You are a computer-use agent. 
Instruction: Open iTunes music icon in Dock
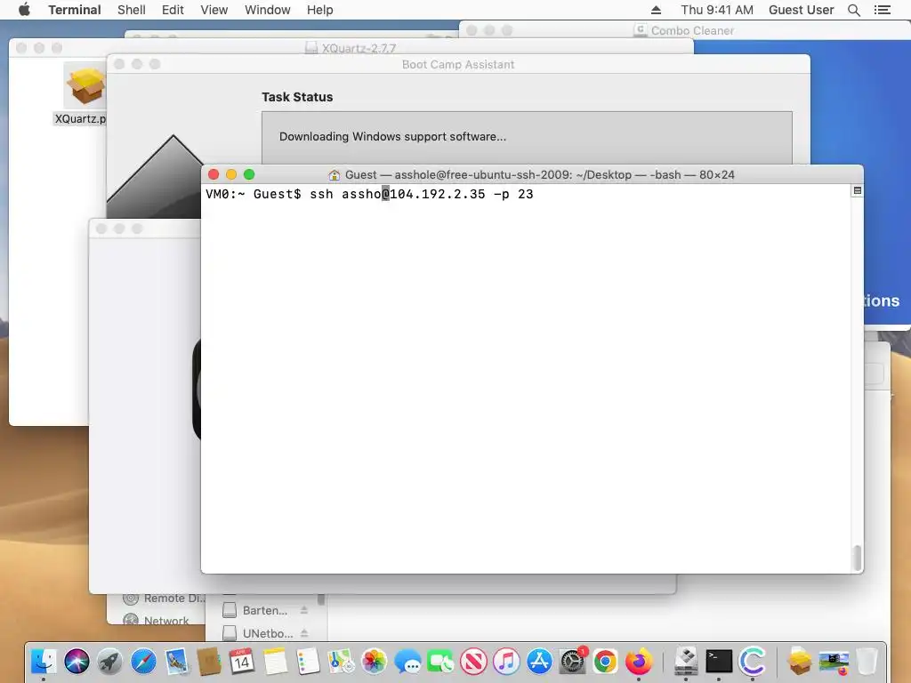tap(506, 661)
